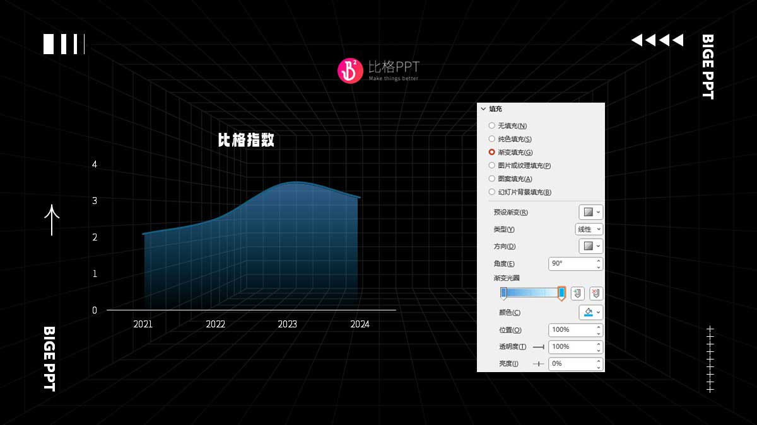The height and width of the screenshot is (425, 757).
Task: Open the 预设渐变 gradient gallery thumbnail
Action: click(x=588, y=212)
